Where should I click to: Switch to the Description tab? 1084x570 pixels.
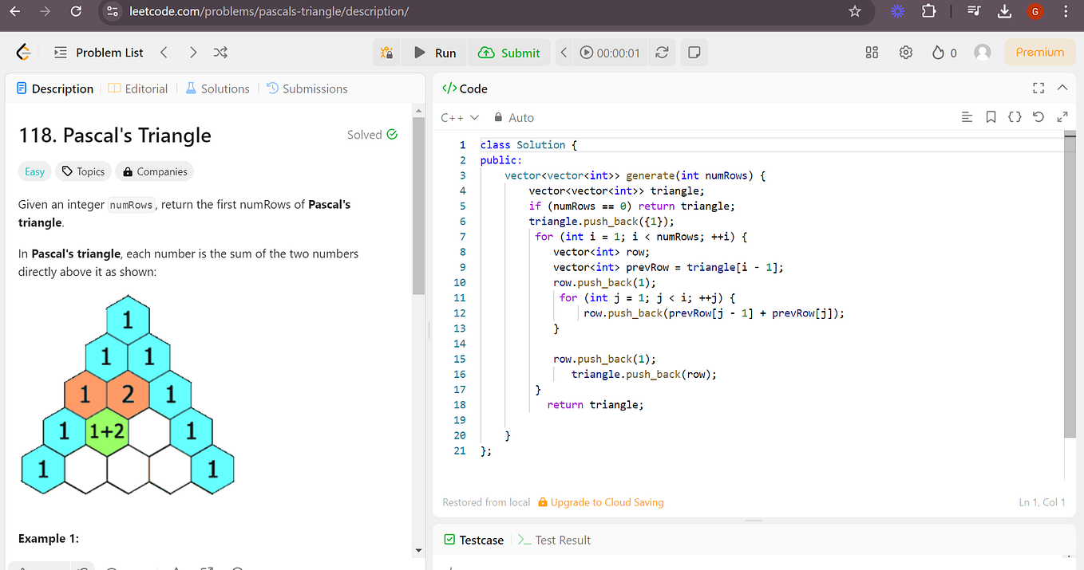pyautogui.click(x=55, y=88)
